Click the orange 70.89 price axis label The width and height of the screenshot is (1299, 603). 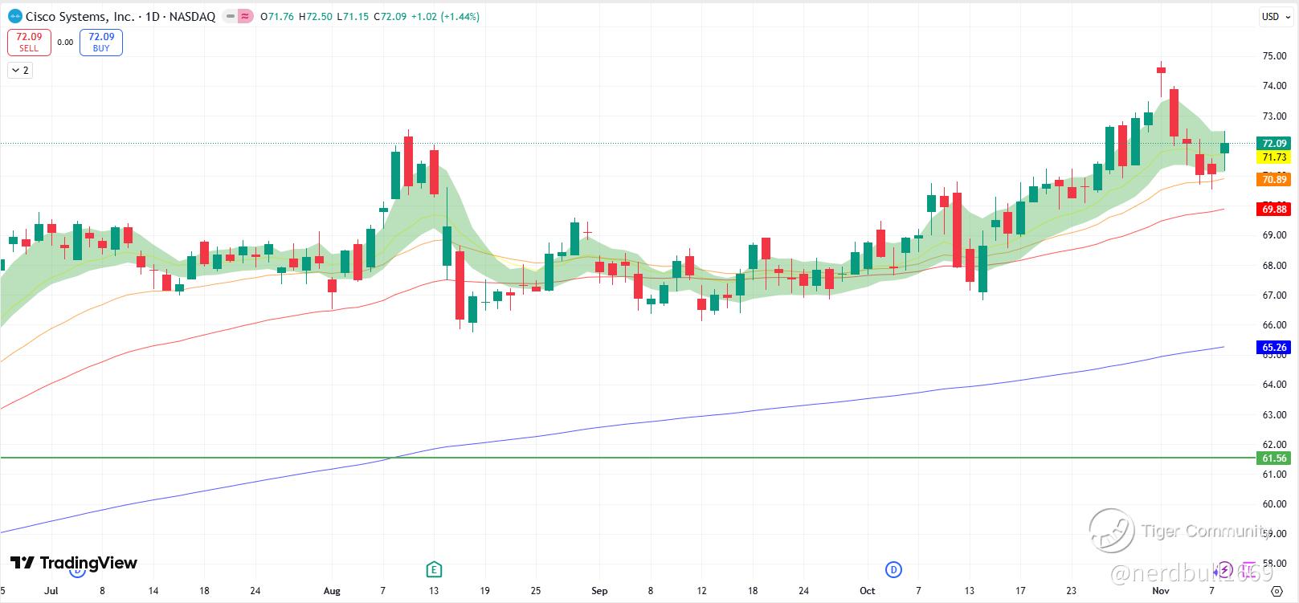point(1275,180)
